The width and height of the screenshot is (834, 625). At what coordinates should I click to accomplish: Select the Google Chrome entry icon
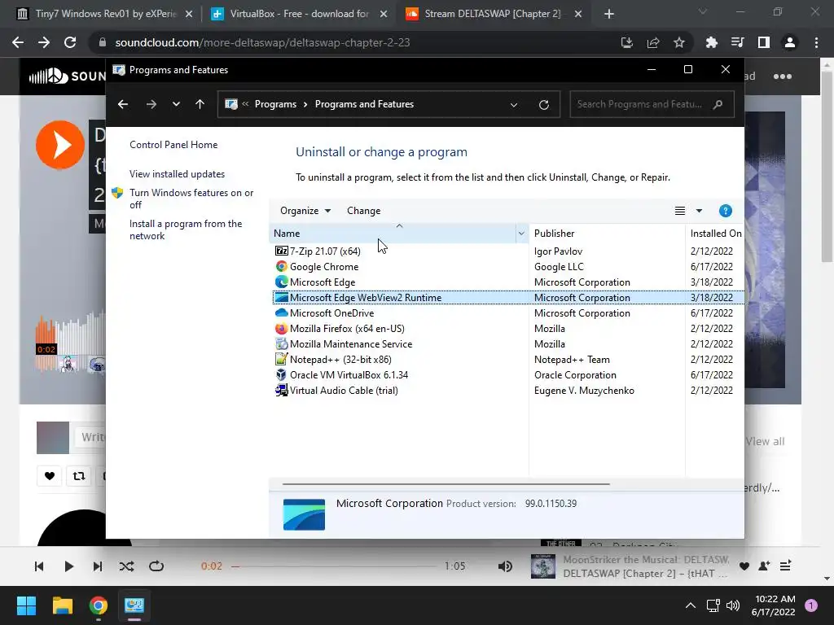coord(281,266)
